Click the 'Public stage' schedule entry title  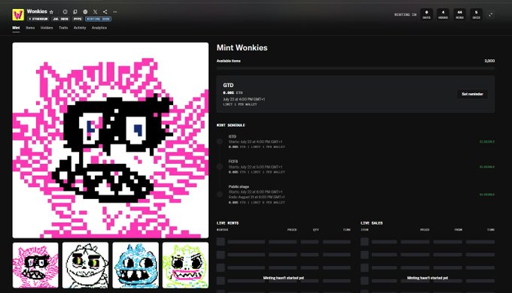pos(239,187)
